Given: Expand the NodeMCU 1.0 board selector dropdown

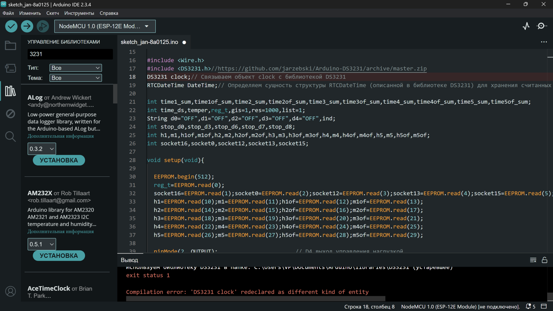Looking at the screenshot, I should point(105,26).
